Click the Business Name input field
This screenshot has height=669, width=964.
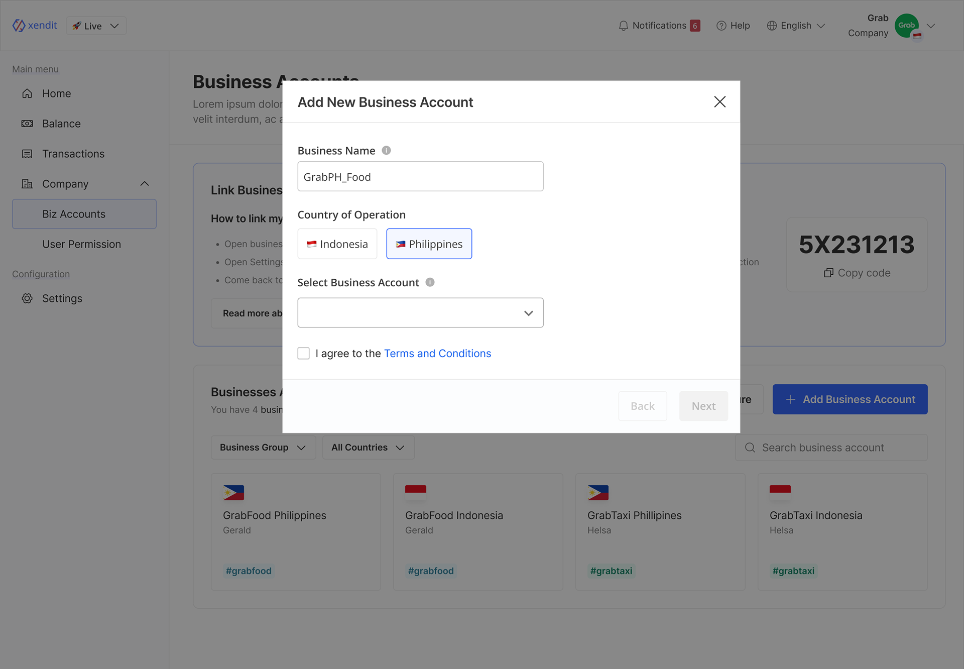pos(420,177)
